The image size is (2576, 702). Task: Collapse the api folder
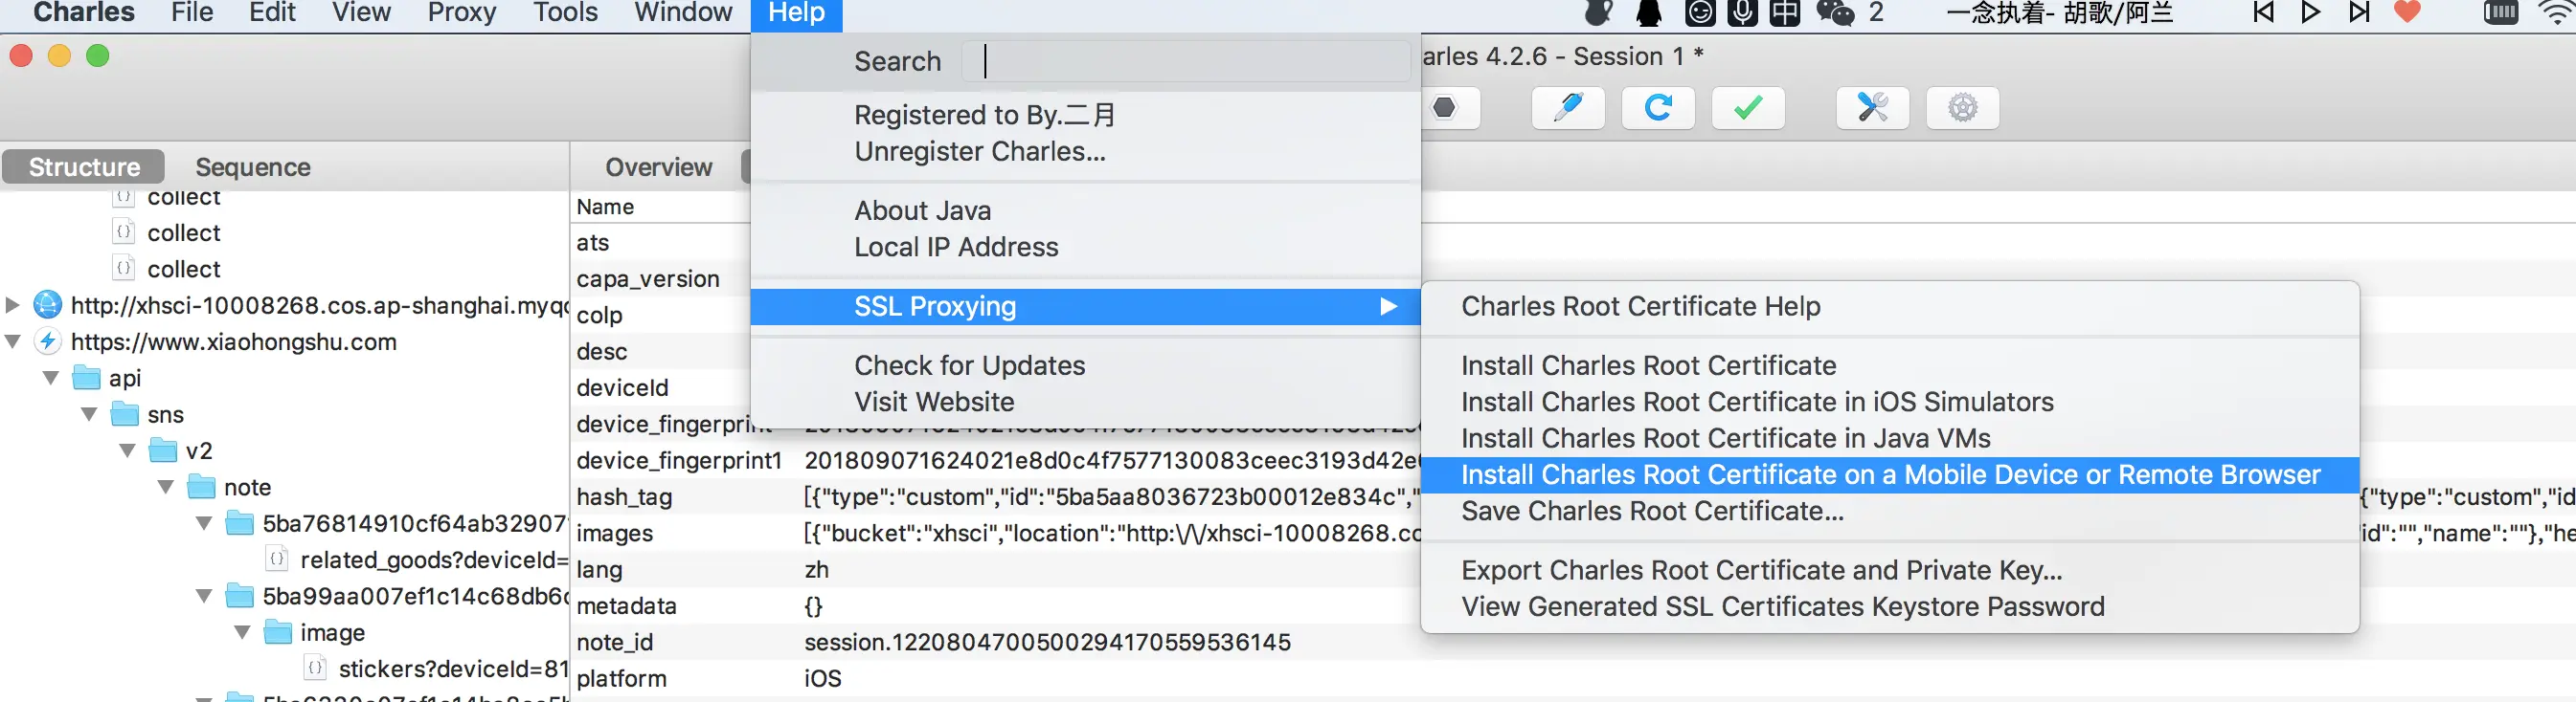pyautogui.click(x=51, y=378)
